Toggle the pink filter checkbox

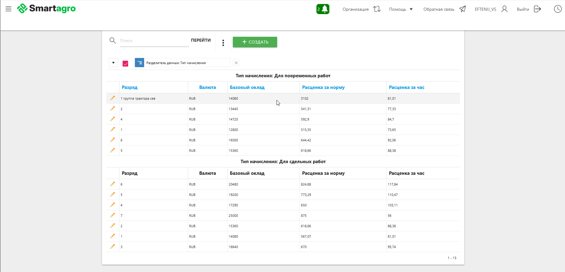click(x=125, y=63)
